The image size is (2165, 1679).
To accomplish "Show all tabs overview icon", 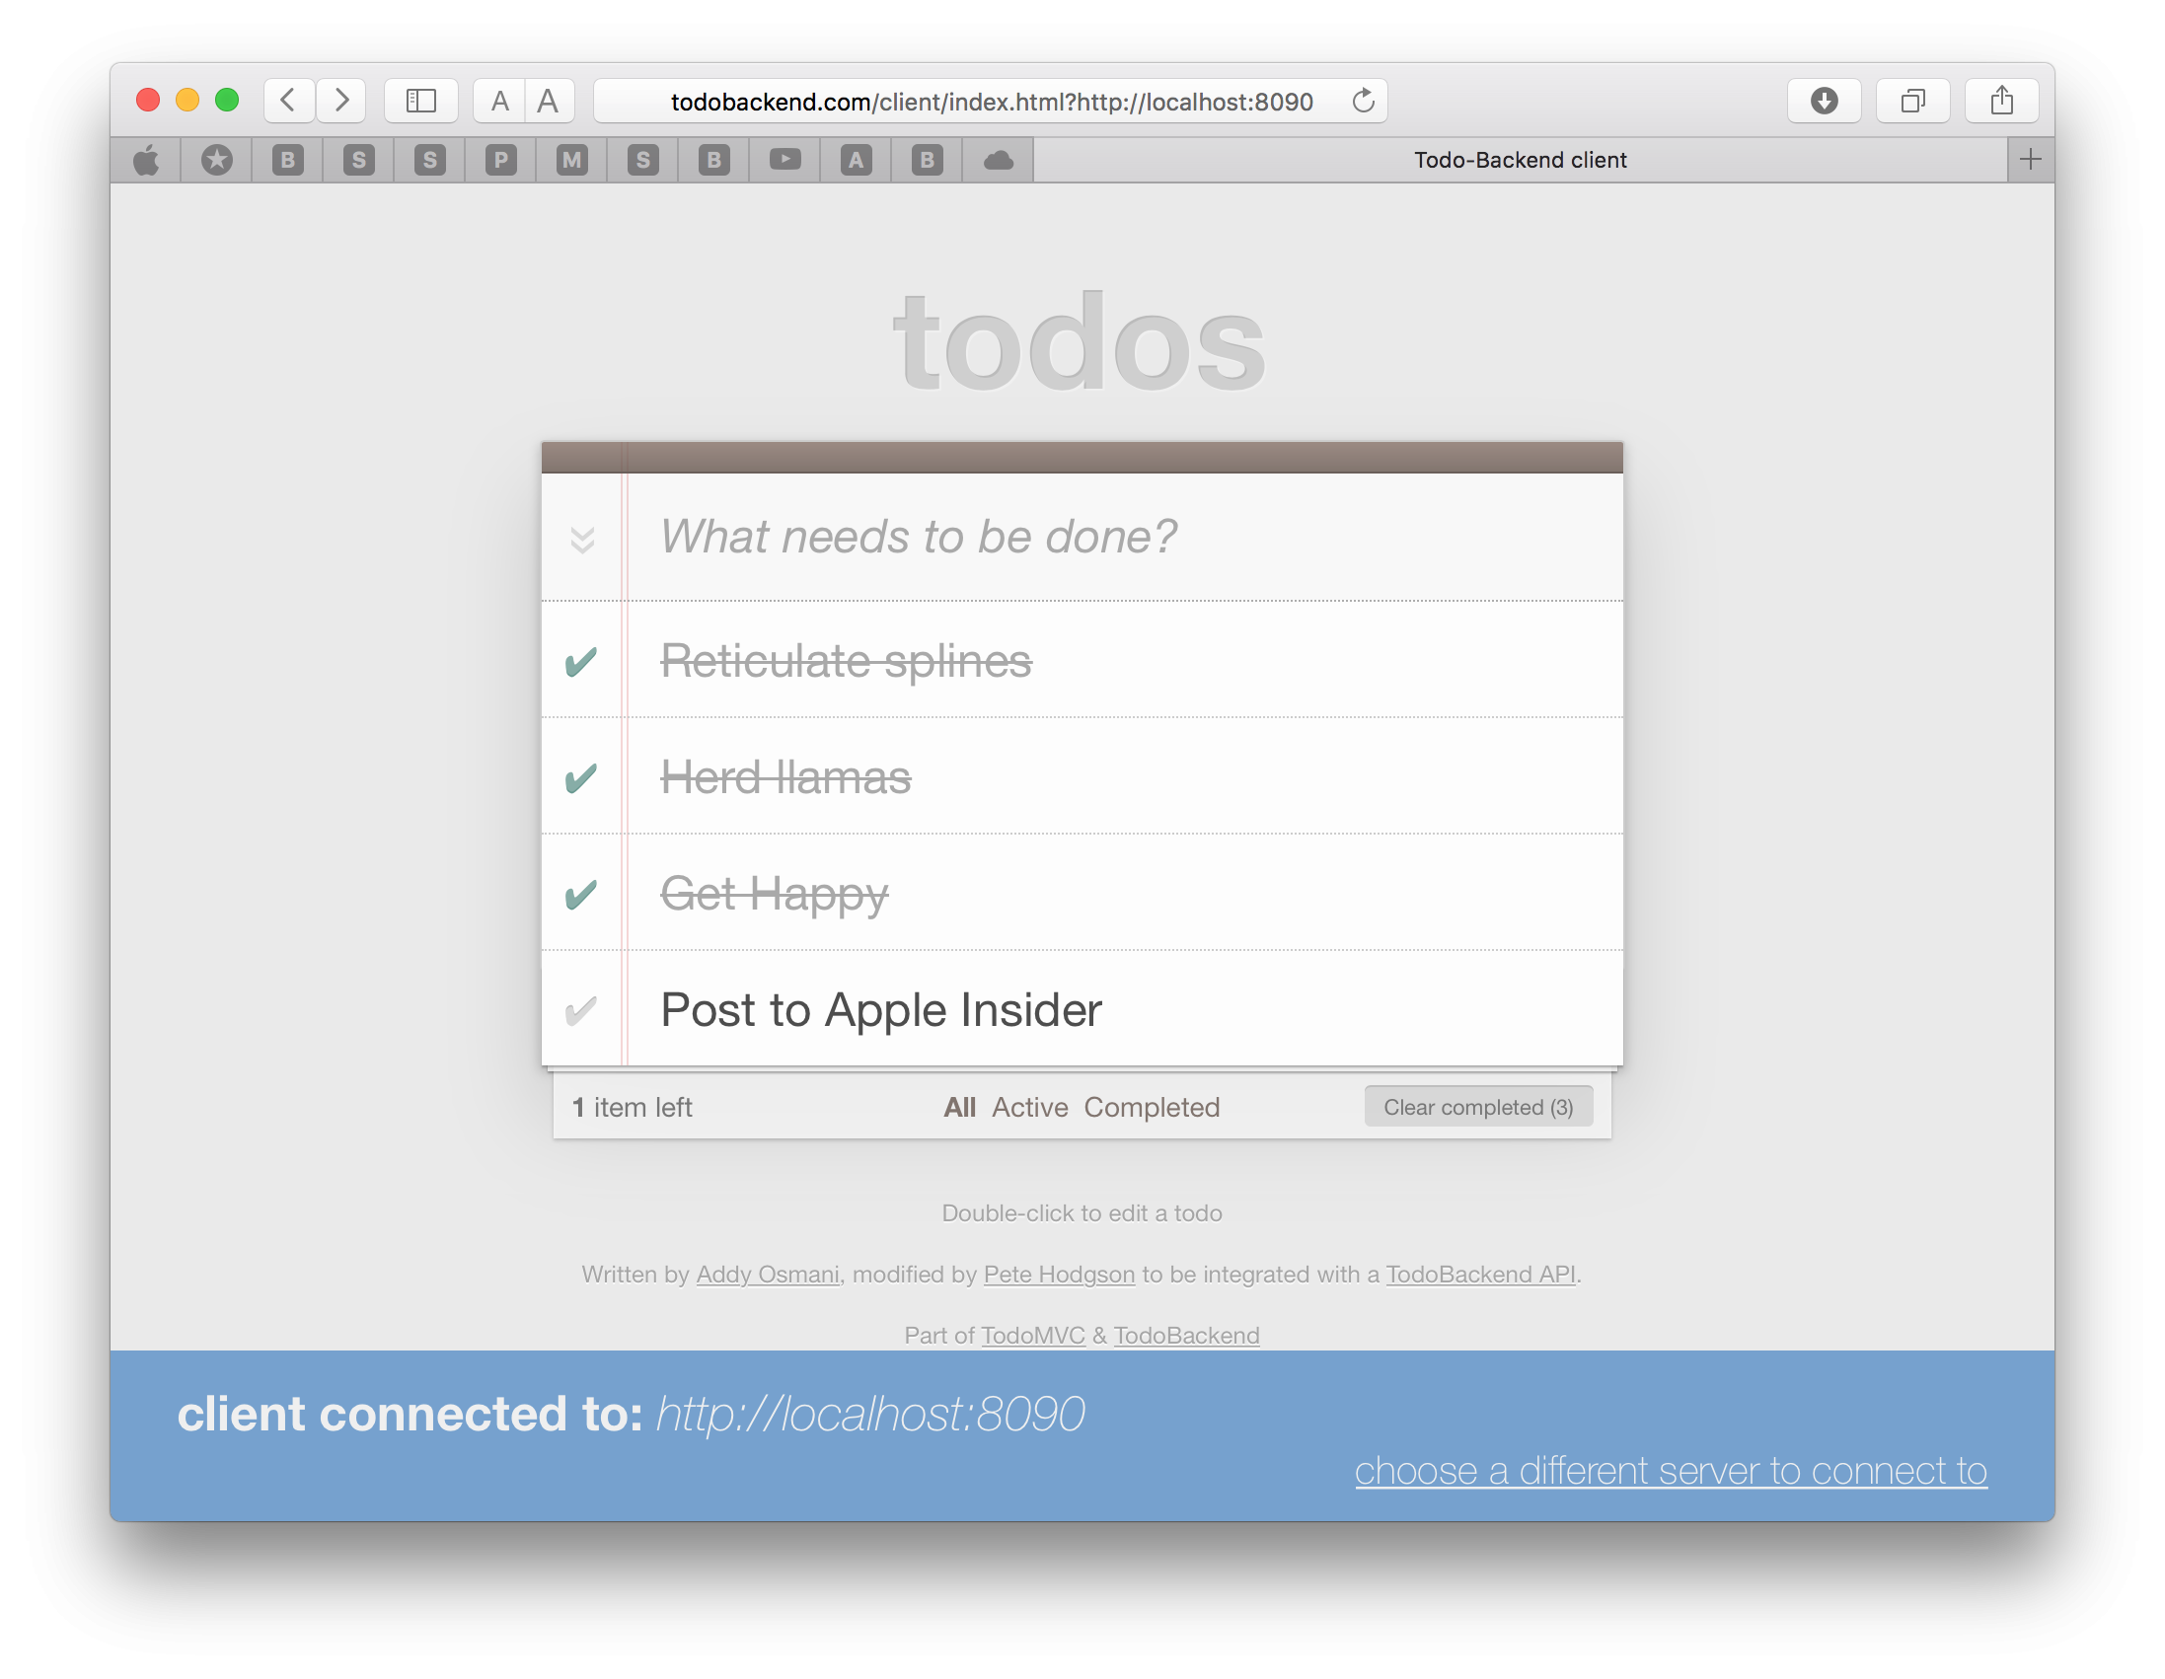I will [1912, 101].
